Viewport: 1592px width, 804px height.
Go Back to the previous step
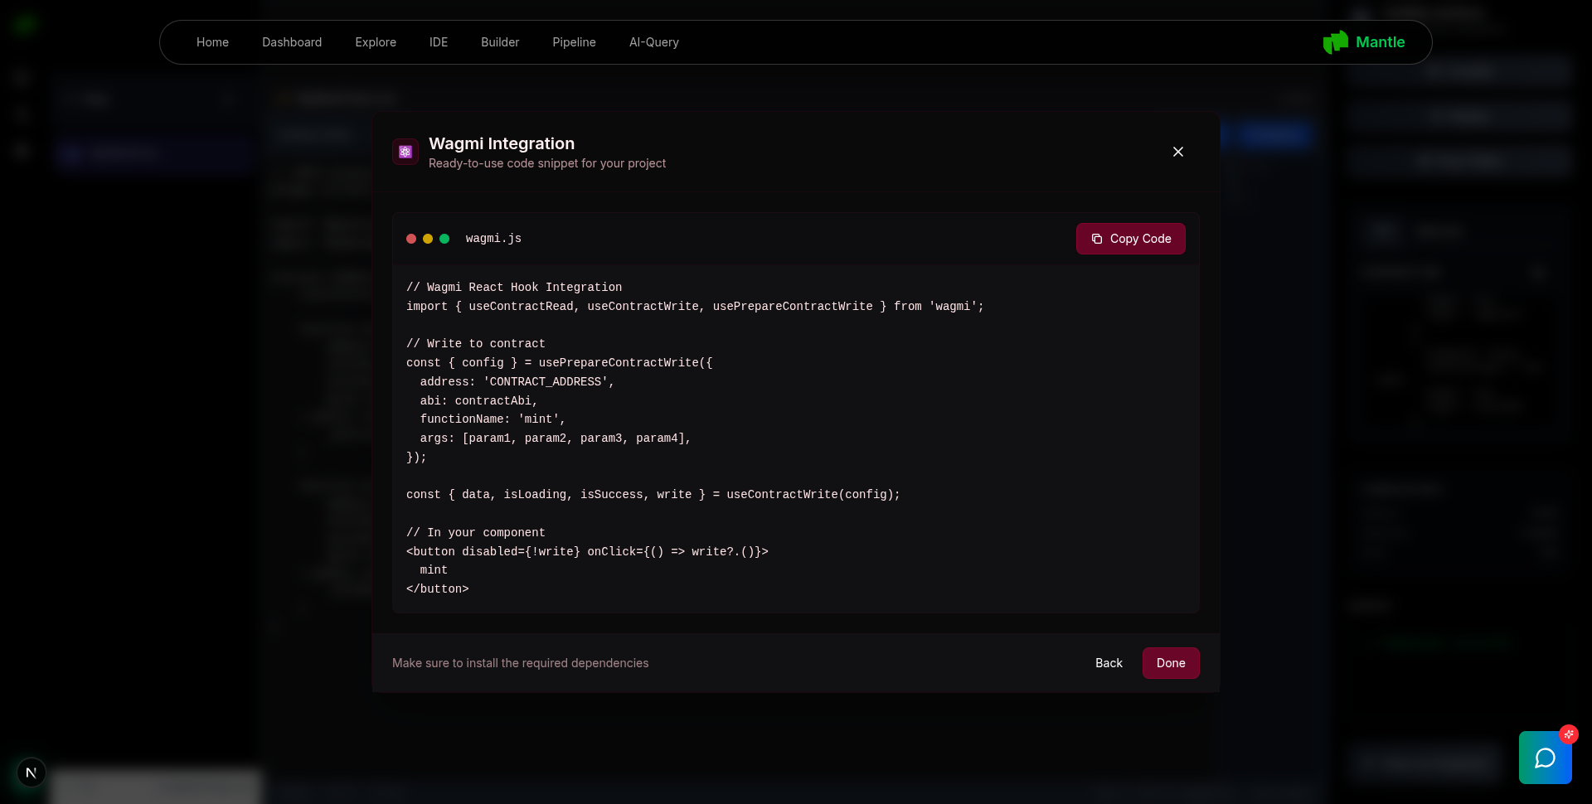(1108, 663)
